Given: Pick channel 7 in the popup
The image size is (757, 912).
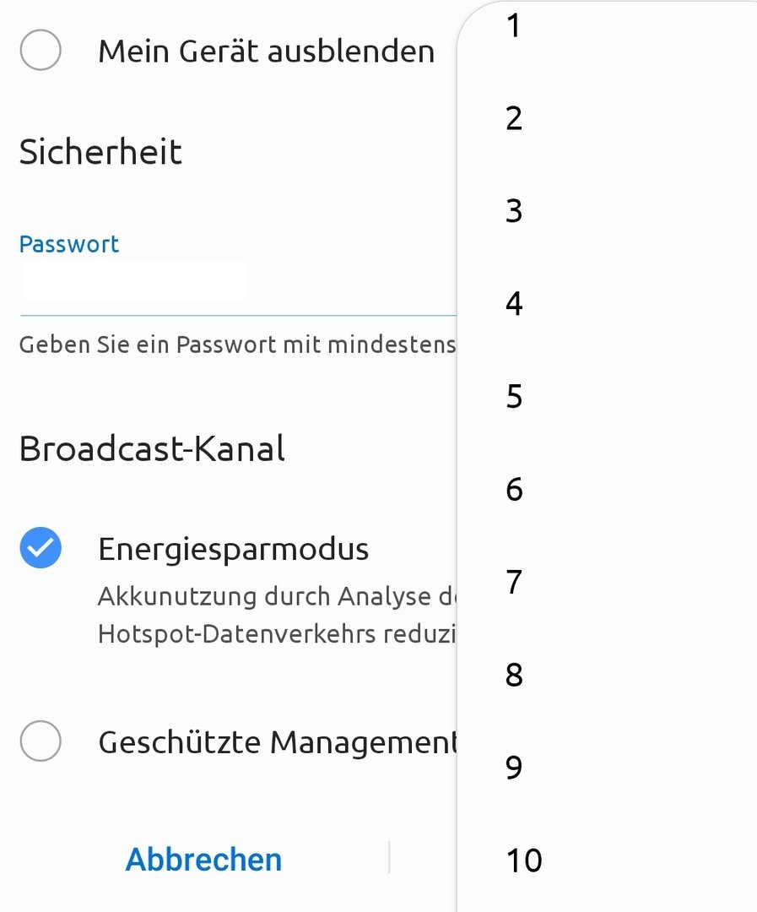Looking at the screenshot, I should [607, 582].
